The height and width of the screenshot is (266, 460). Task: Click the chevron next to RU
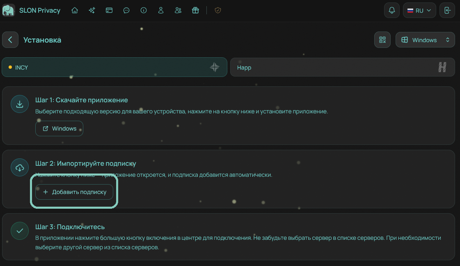pyautogui.click(x=429, y=10)
